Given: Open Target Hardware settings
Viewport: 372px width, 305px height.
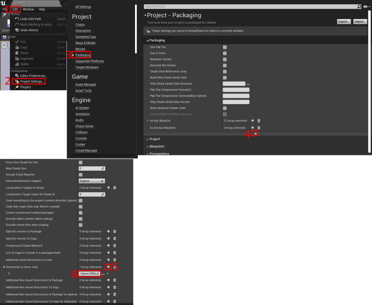Looking at the screenshot, I should [87, 67].
